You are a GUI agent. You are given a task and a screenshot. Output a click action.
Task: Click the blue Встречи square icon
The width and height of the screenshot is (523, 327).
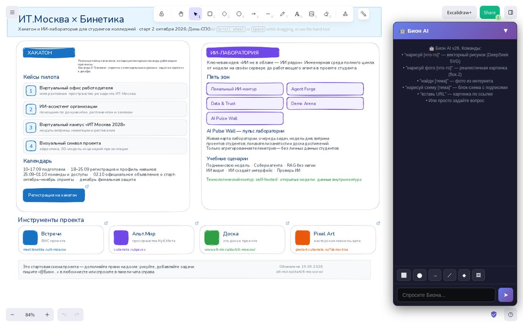click(x=31, y=238)
